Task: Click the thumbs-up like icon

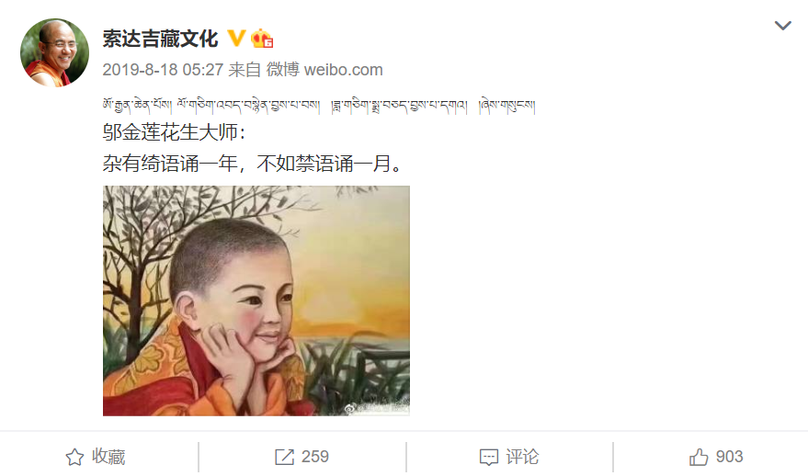Action: point(699,457)
